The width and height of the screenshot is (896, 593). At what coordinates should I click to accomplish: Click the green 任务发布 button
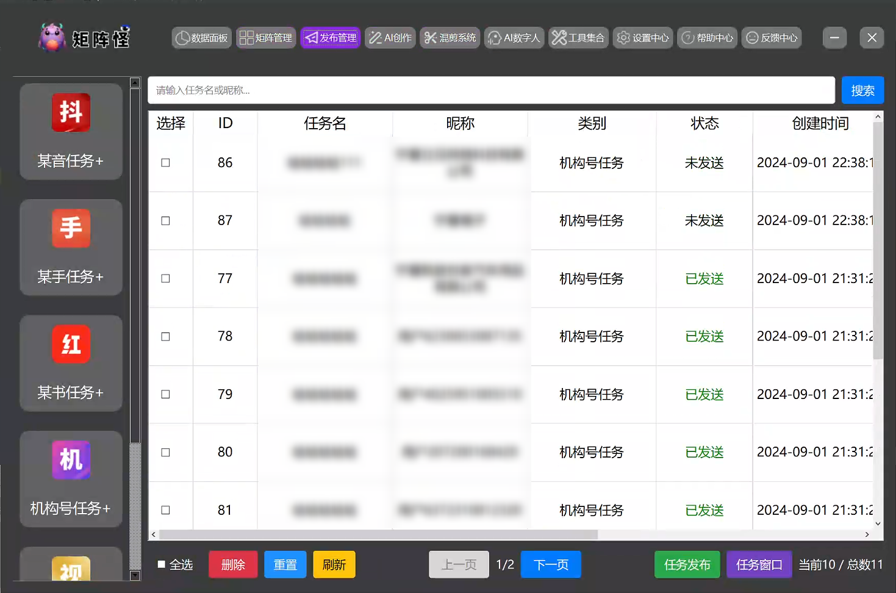pyautogui.click(x=687, y=564)
